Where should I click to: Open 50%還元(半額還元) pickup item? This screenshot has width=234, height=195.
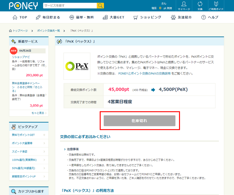(x=29, y=168)
